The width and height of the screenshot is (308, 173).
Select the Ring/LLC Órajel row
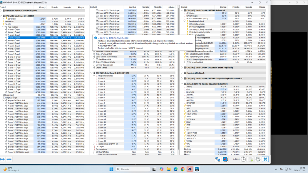[42, 98]
